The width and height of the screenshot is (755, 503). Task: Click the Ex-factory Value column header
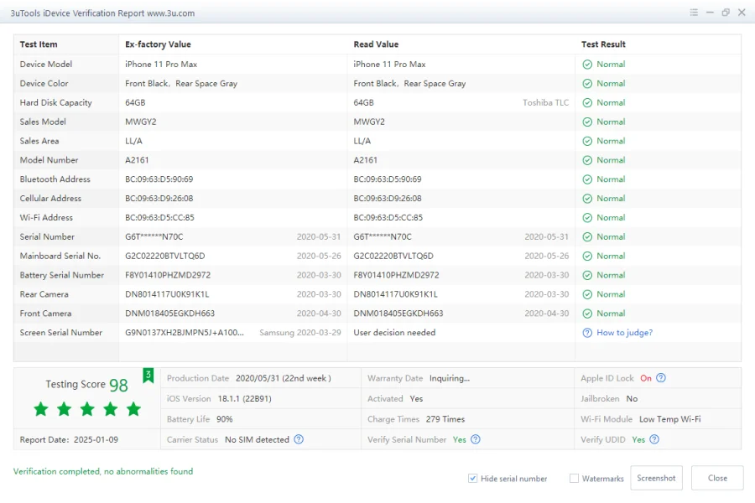158,44
